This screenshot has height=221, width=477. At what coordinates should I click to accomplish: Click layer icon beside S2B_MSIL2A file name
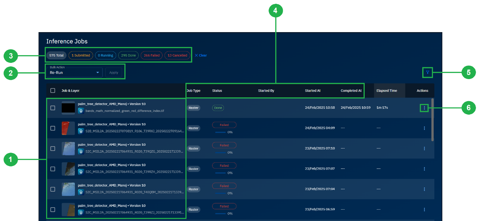point(81,131)
